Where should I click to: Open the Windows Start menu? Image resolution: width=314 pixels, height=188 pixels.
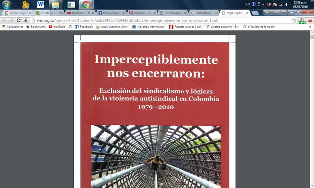point(6,4)
